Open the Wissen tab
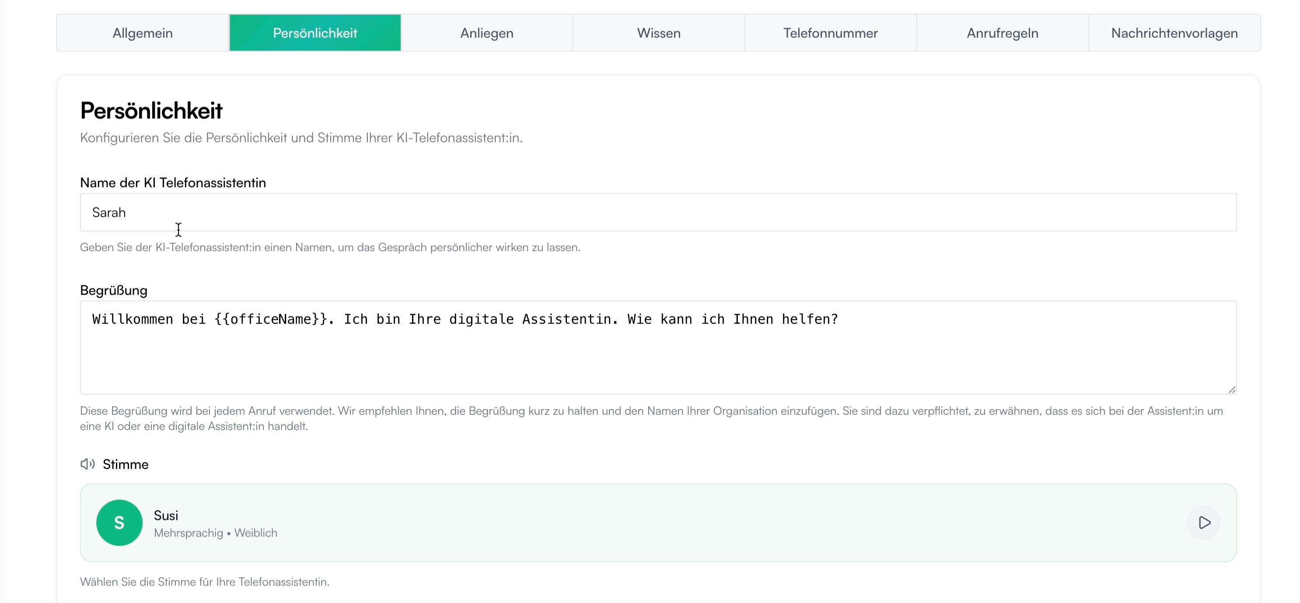 click(659, 33)
